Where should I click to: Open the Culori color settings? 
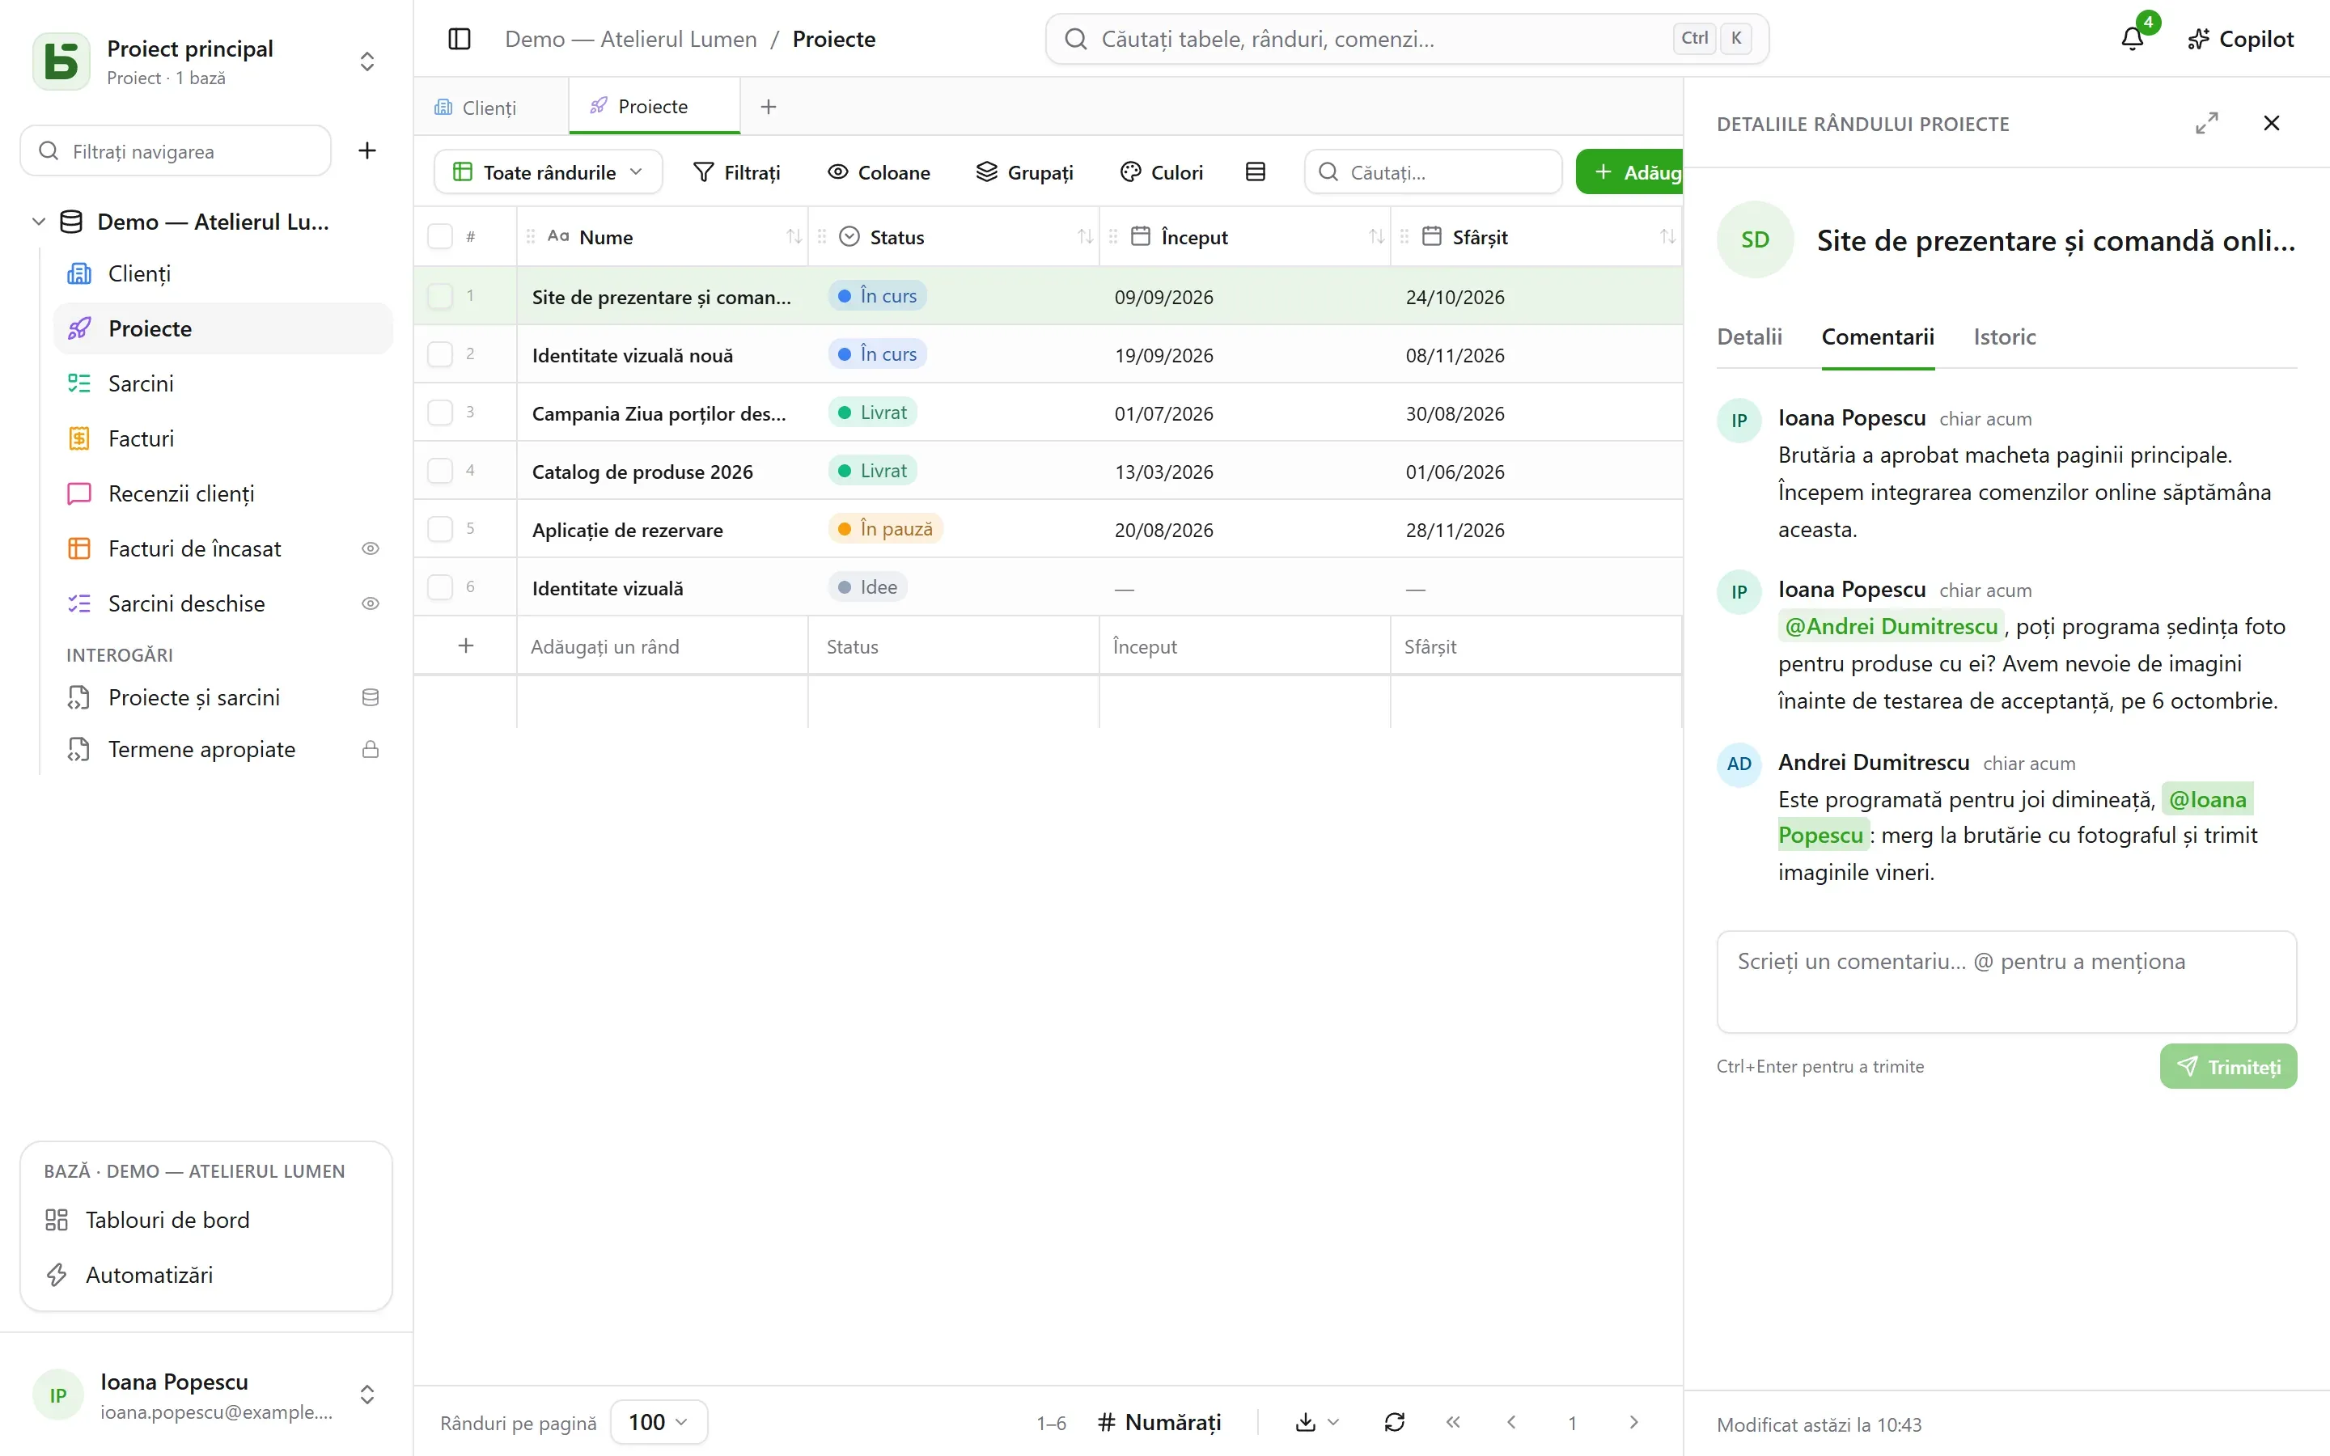pyautogui.click(x=1162, y=172)
